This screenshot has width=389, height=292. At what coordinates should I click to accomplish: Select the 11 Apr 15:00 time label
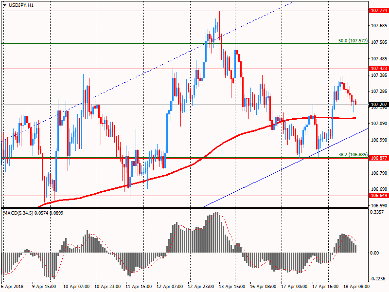coord(139,287)
